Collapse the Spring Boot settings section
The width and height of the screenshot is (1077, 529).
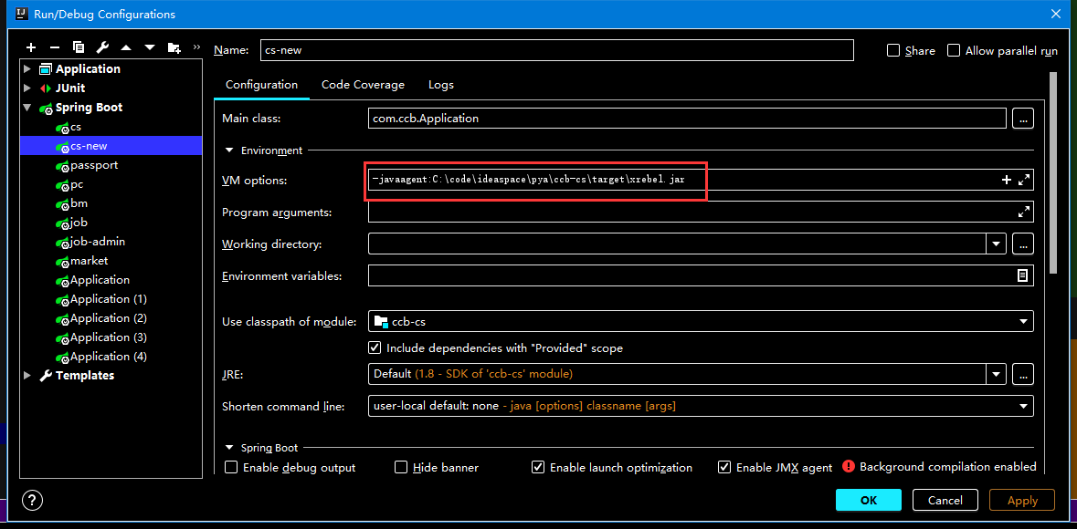tap(228, 448)
